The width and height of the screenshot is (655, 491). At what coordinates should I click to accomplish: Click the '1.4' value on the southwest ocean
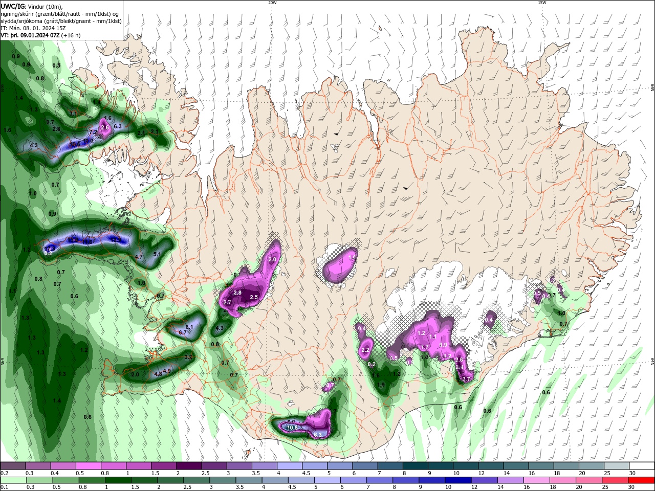(57, 400)
